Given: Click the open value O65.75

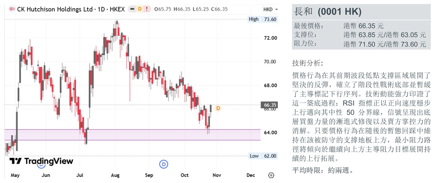Looking at the screenshot, I should [x=163, y=9].
